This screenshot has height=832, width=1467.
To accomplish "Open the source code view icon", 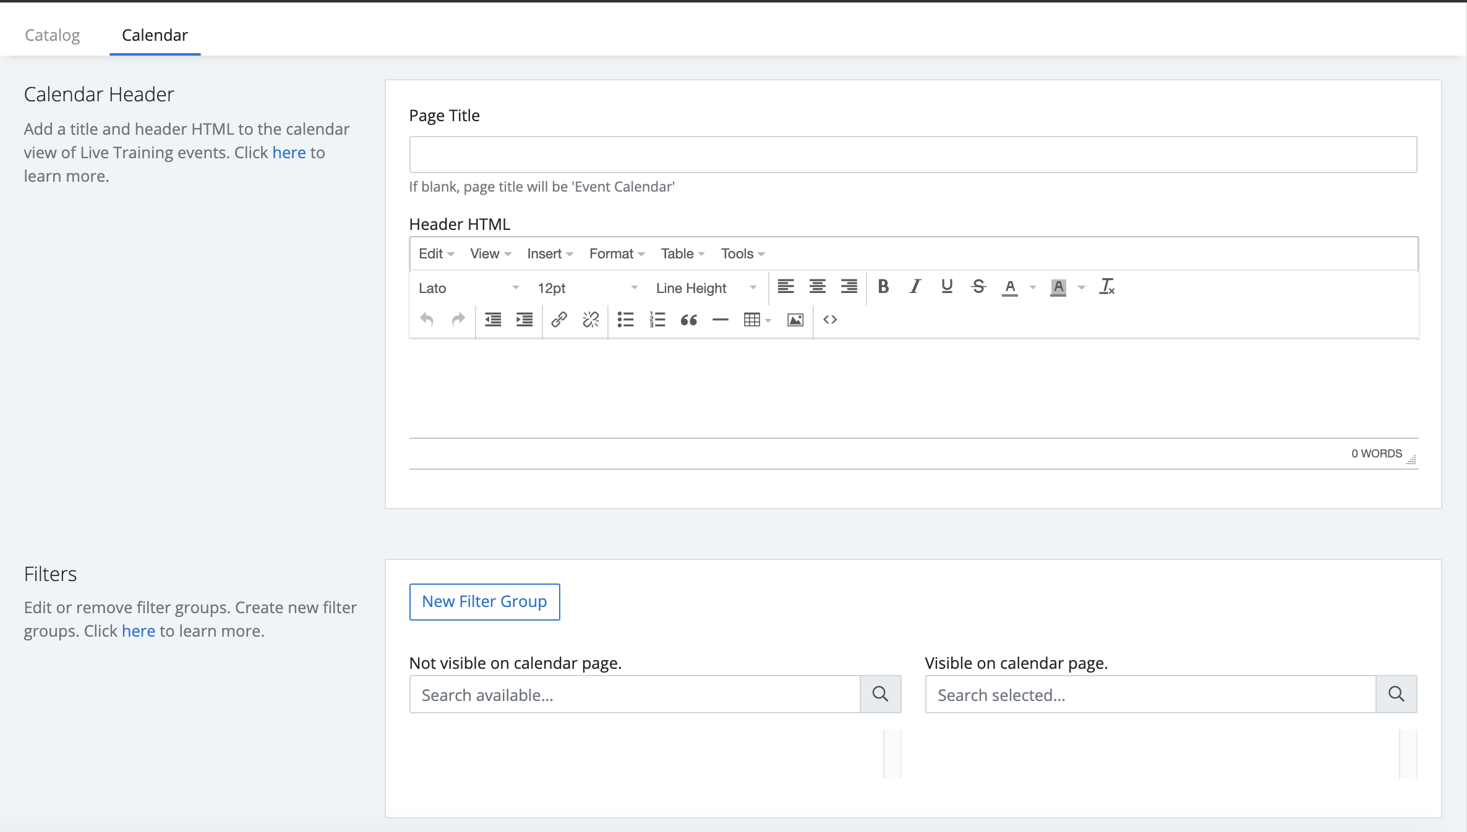I will tap(830, 320).
